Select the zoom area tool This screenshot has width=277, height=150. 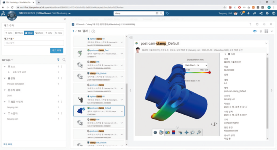click(x=192, y=133)
